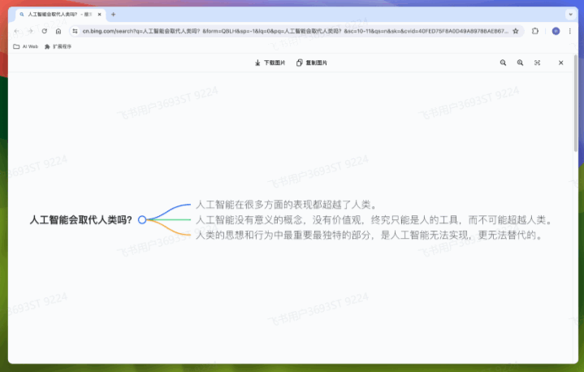
Task: Bookmark this page with the star icon
Action: click(515, 31)
